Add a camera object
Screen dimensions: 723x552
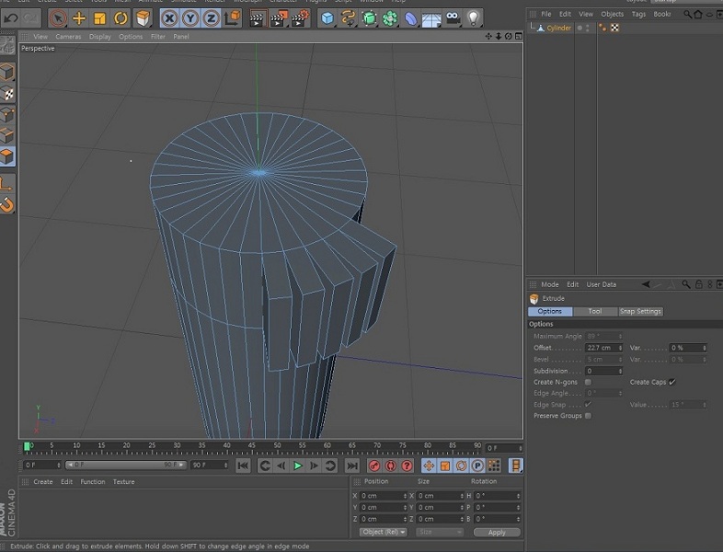pyautogui.click(x=453, y=18)
